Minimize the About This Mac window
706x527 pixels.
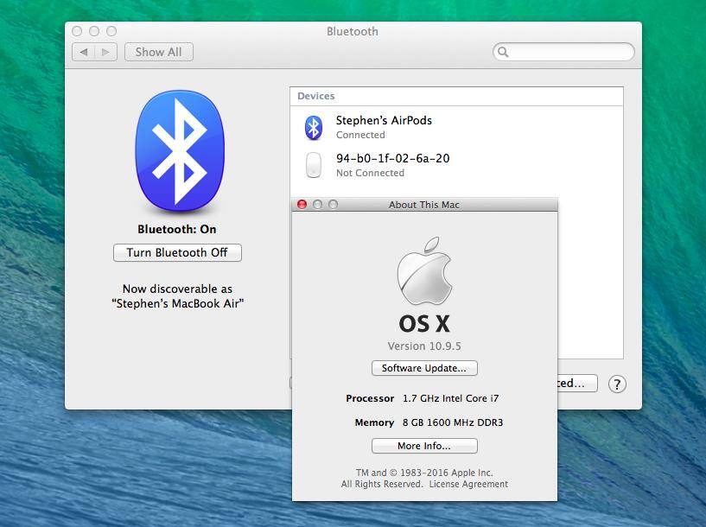[x=318, y=205]
